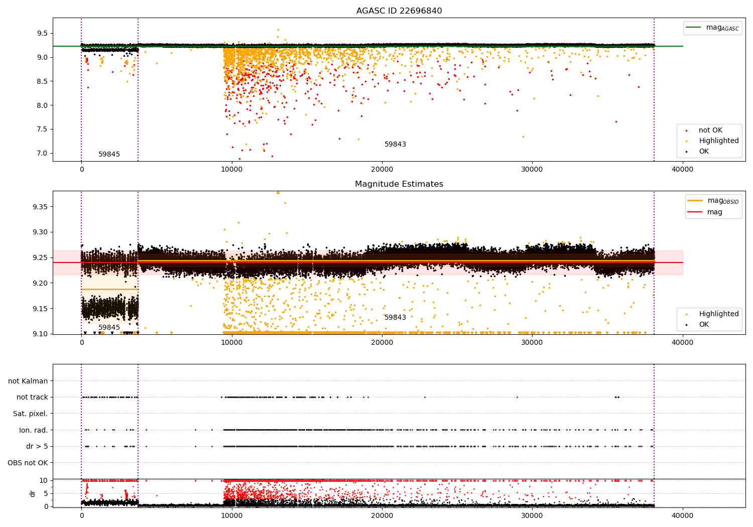Image resolution: width=753 pixels, height=527 pixels.
Task: Click the 59845 obsid label in top plot
Action: click(109, 155)
